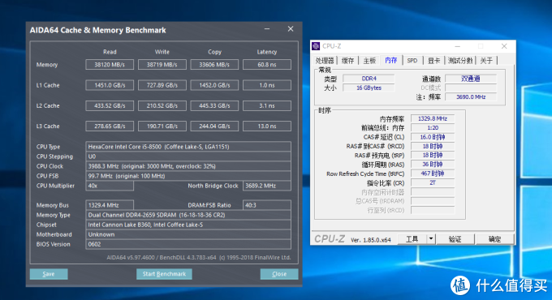The height and width of the screenshot is (300, 552).
Task: Click the L3 Cache Read value 278.65 GB/s
Action: click(x=110, y=126)
